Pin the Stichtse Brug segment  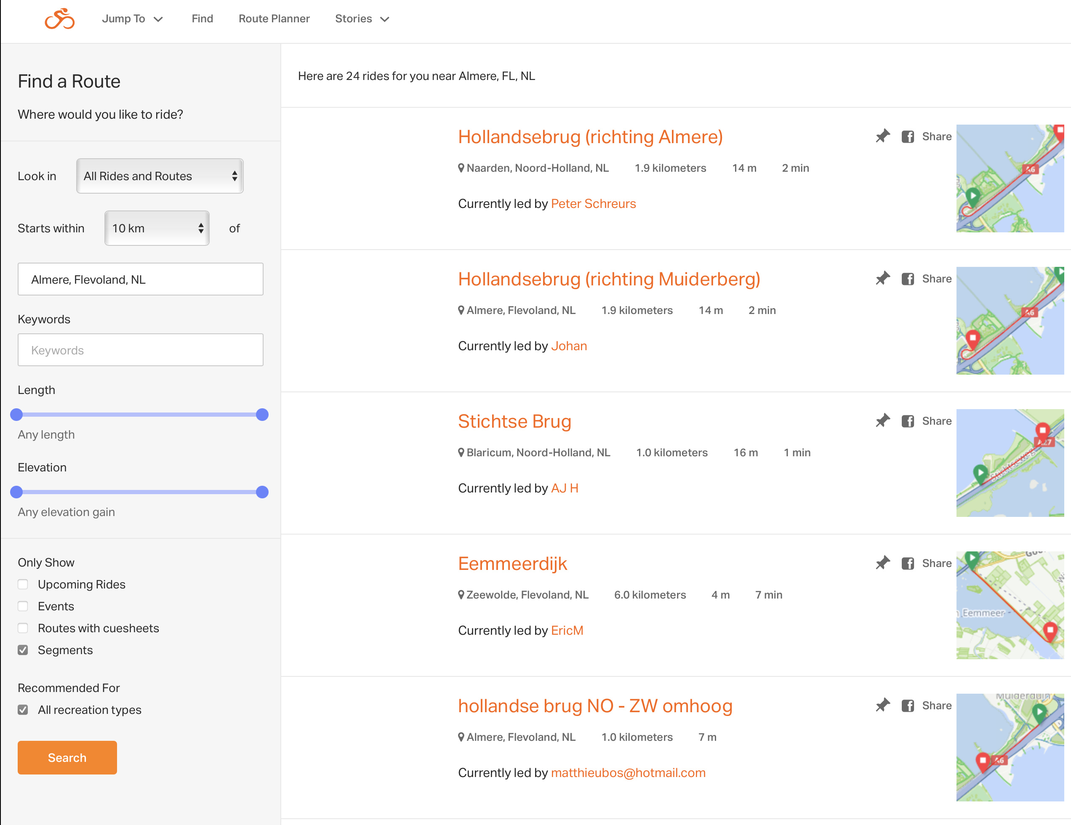tap(883, 420)
